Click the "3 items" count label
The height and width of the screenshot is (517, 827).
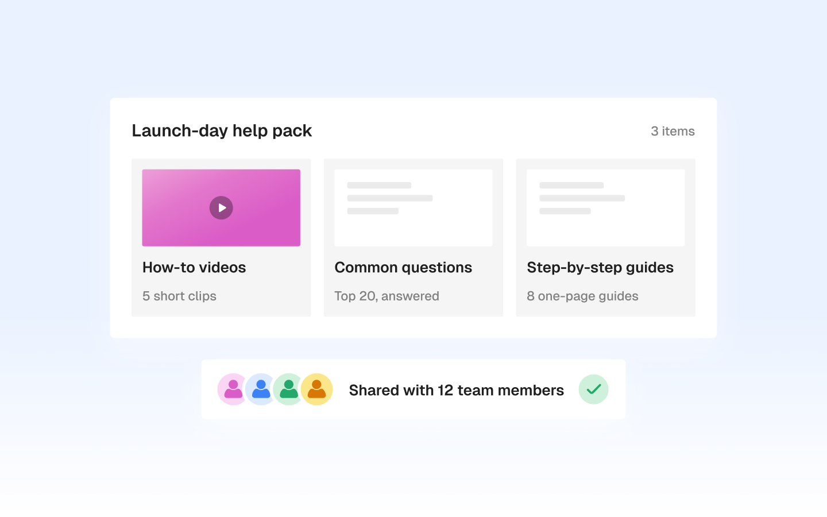[673, 132]
